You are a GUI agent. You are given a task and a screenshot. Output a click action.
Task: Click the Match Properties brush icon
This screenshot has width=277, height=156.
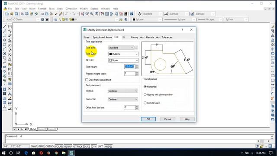tap(56, 14)
